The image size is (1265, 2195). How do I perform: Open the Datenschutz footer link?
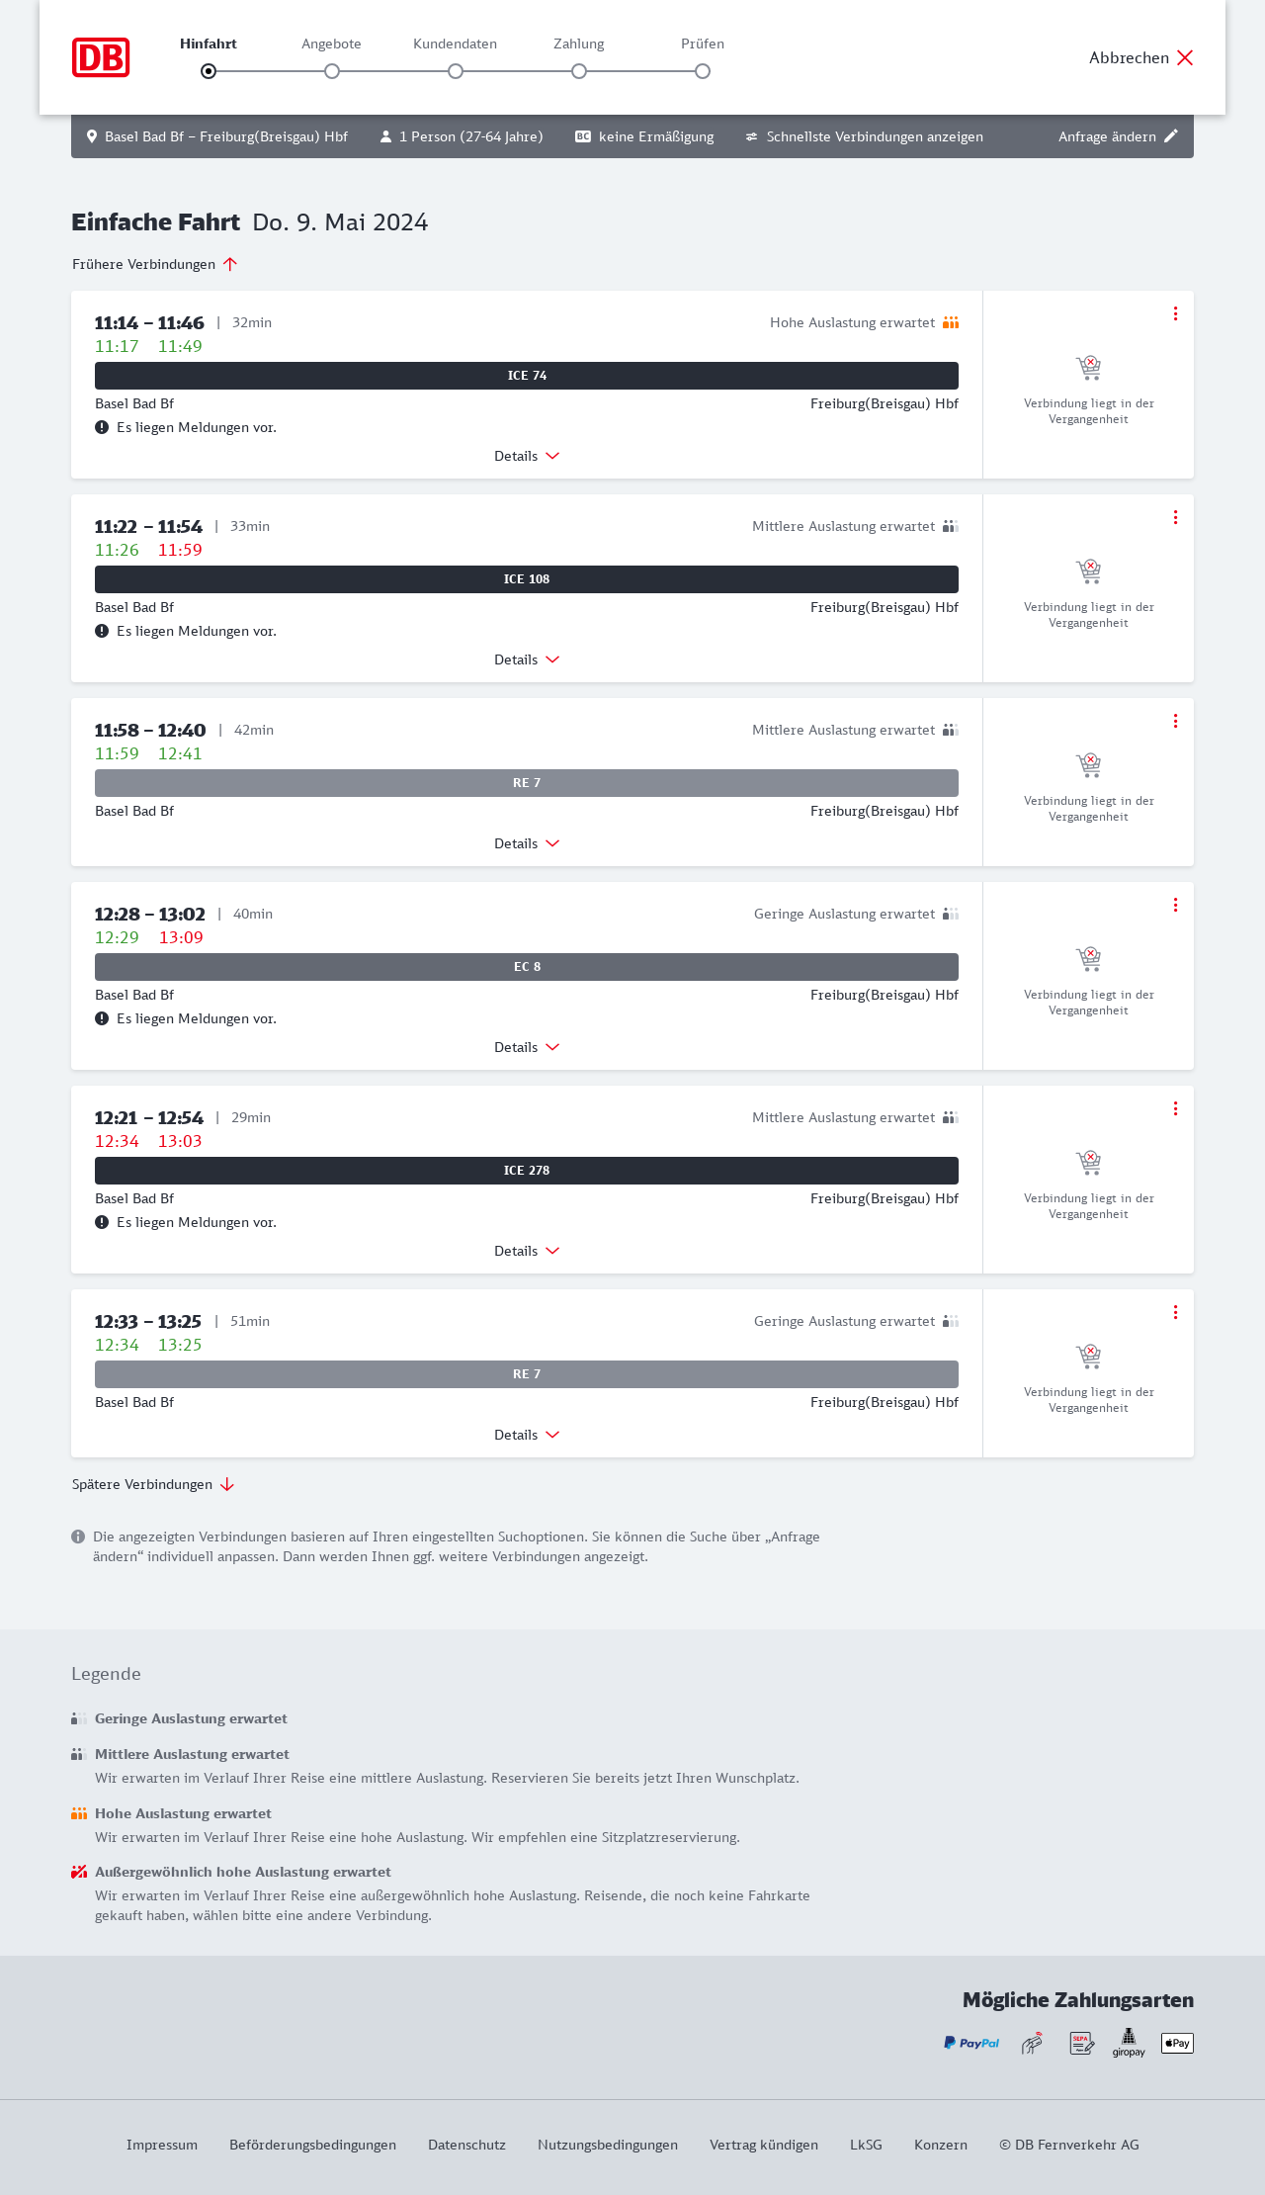(466, 2145)
